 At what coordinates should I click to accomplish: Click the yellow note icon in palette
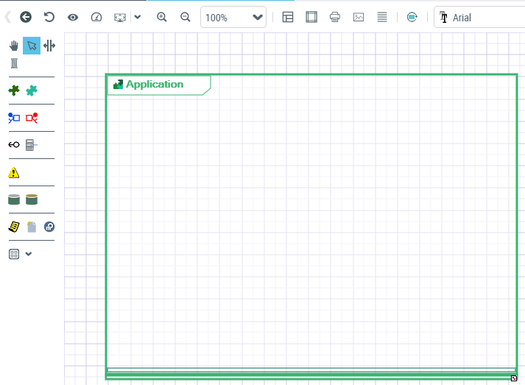[x=14, y=227]
